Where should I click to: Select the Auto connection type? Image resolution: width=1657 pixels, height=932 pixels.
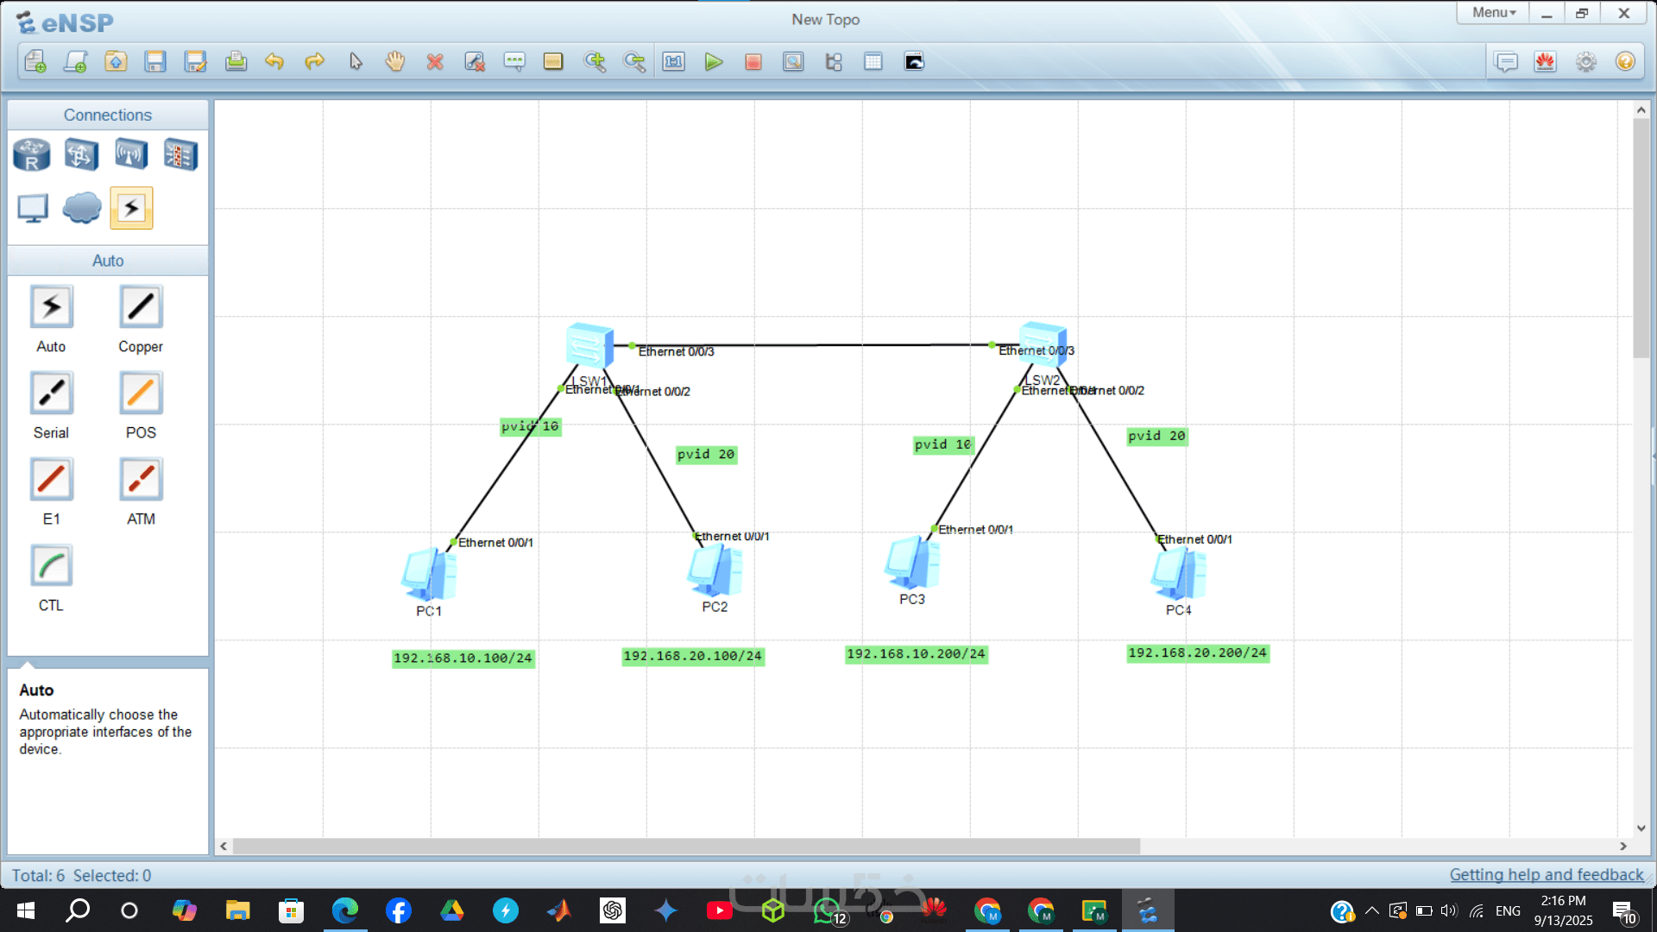52,307
